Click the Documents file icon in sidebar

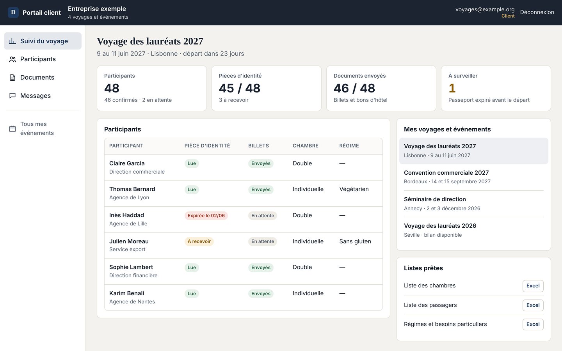click(12, 78)
